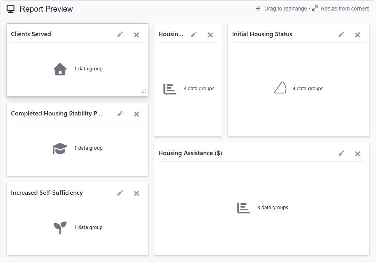Click the truncated Housin... title
The width and height of the screenshot is (376, 262).
171,34
